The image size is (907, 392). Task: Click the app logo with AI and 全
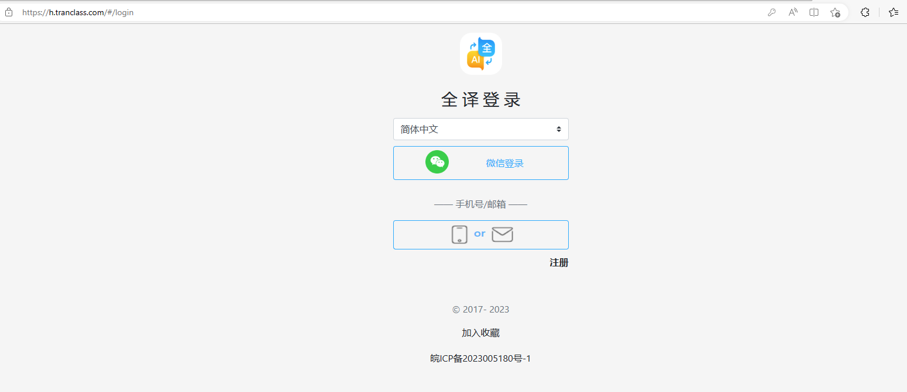pos(481,54)
